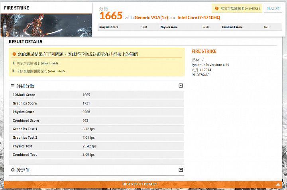Click the 詳細分數 section title
The image size is (287, 190).
pos(25,86)
